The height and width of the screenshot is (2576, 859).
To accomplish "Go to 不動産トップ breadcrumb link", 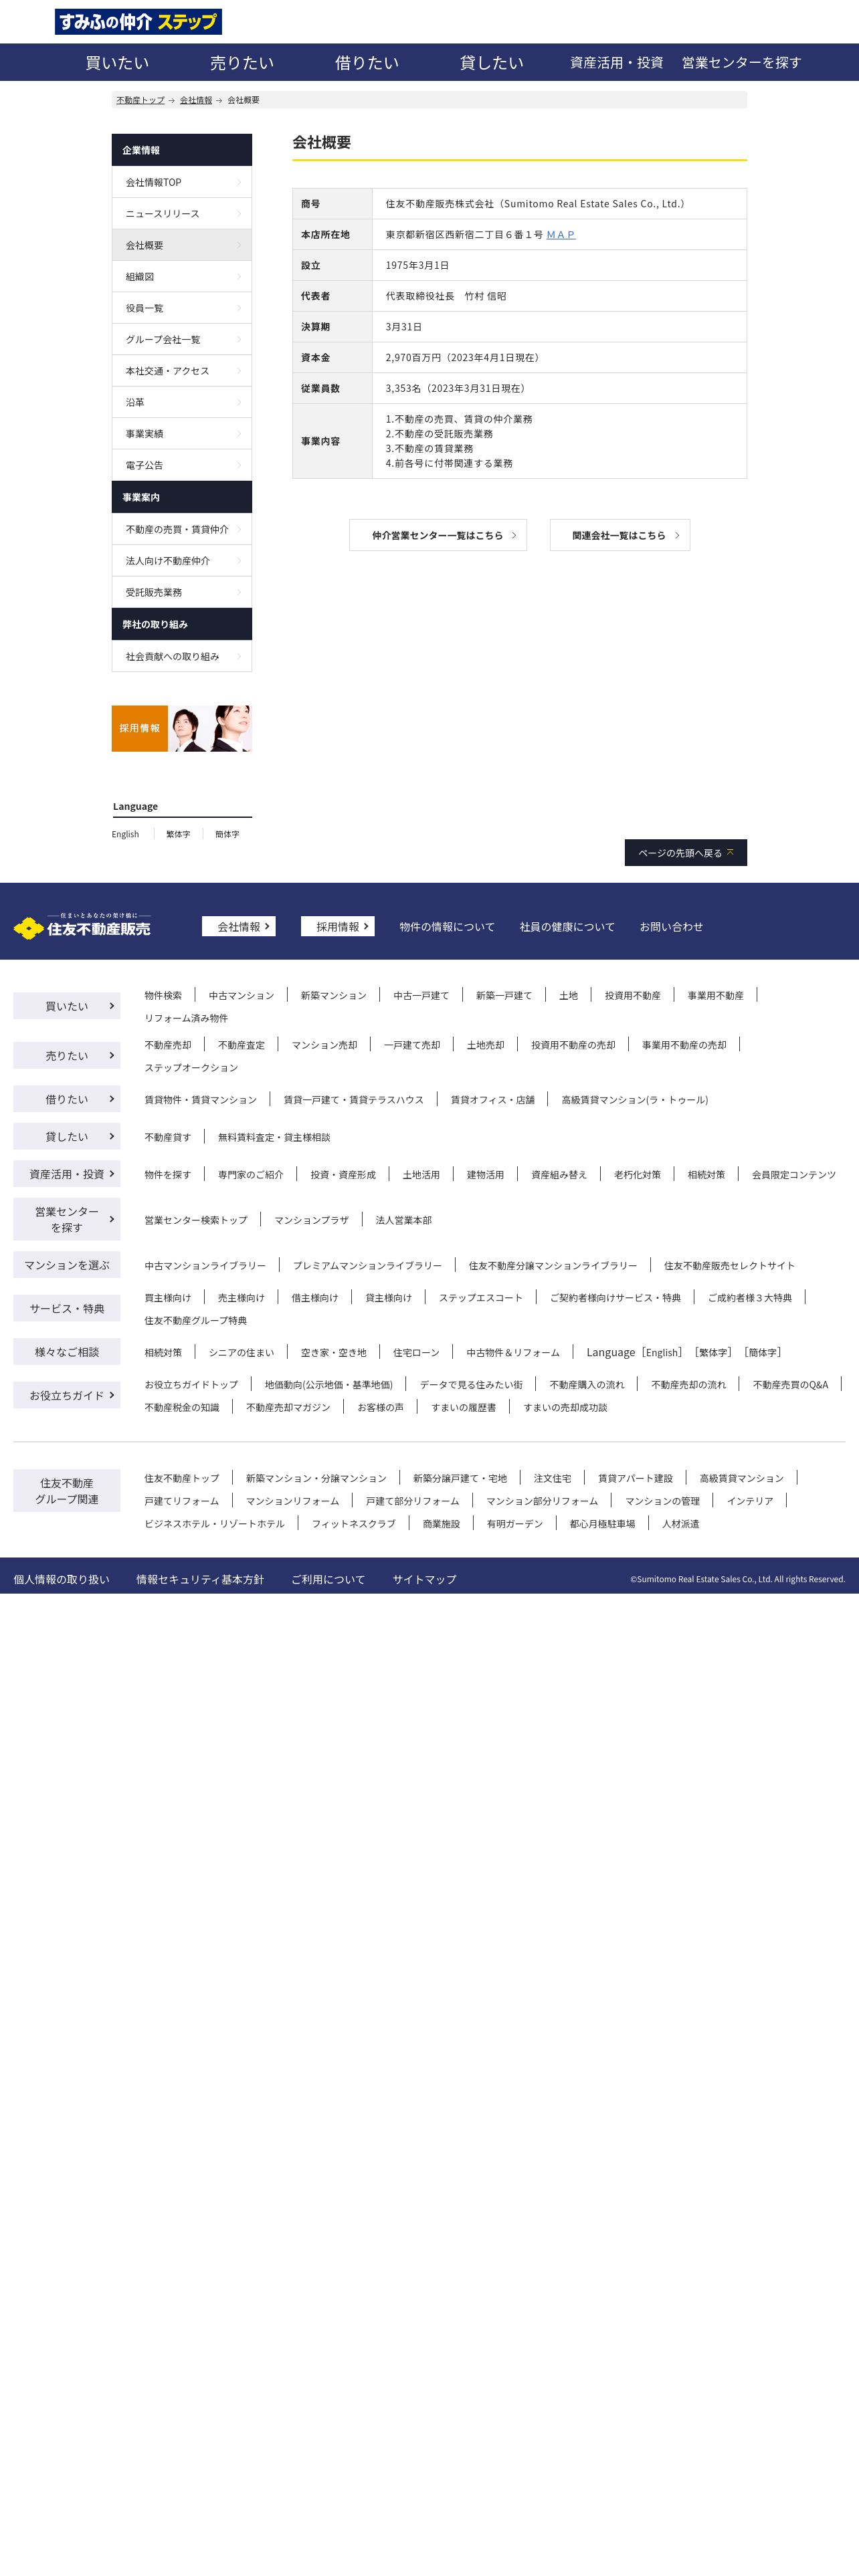I will pos(140,100).
